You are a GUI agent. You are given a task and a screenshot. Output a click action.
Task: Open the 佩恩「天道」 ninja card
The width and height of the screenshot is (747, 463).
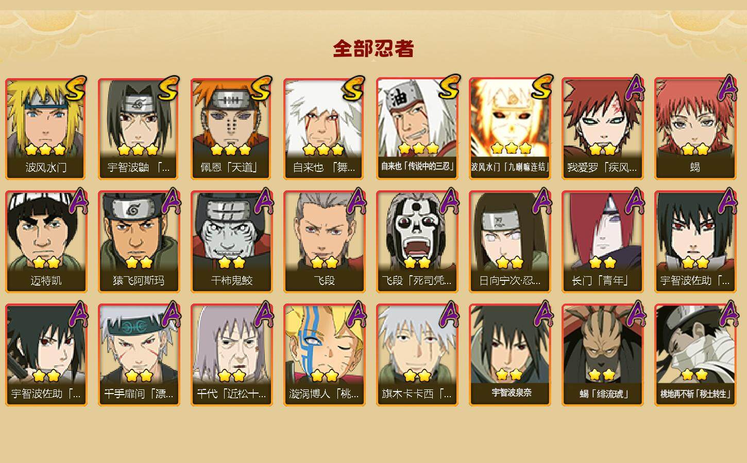(x=231, y=129)
